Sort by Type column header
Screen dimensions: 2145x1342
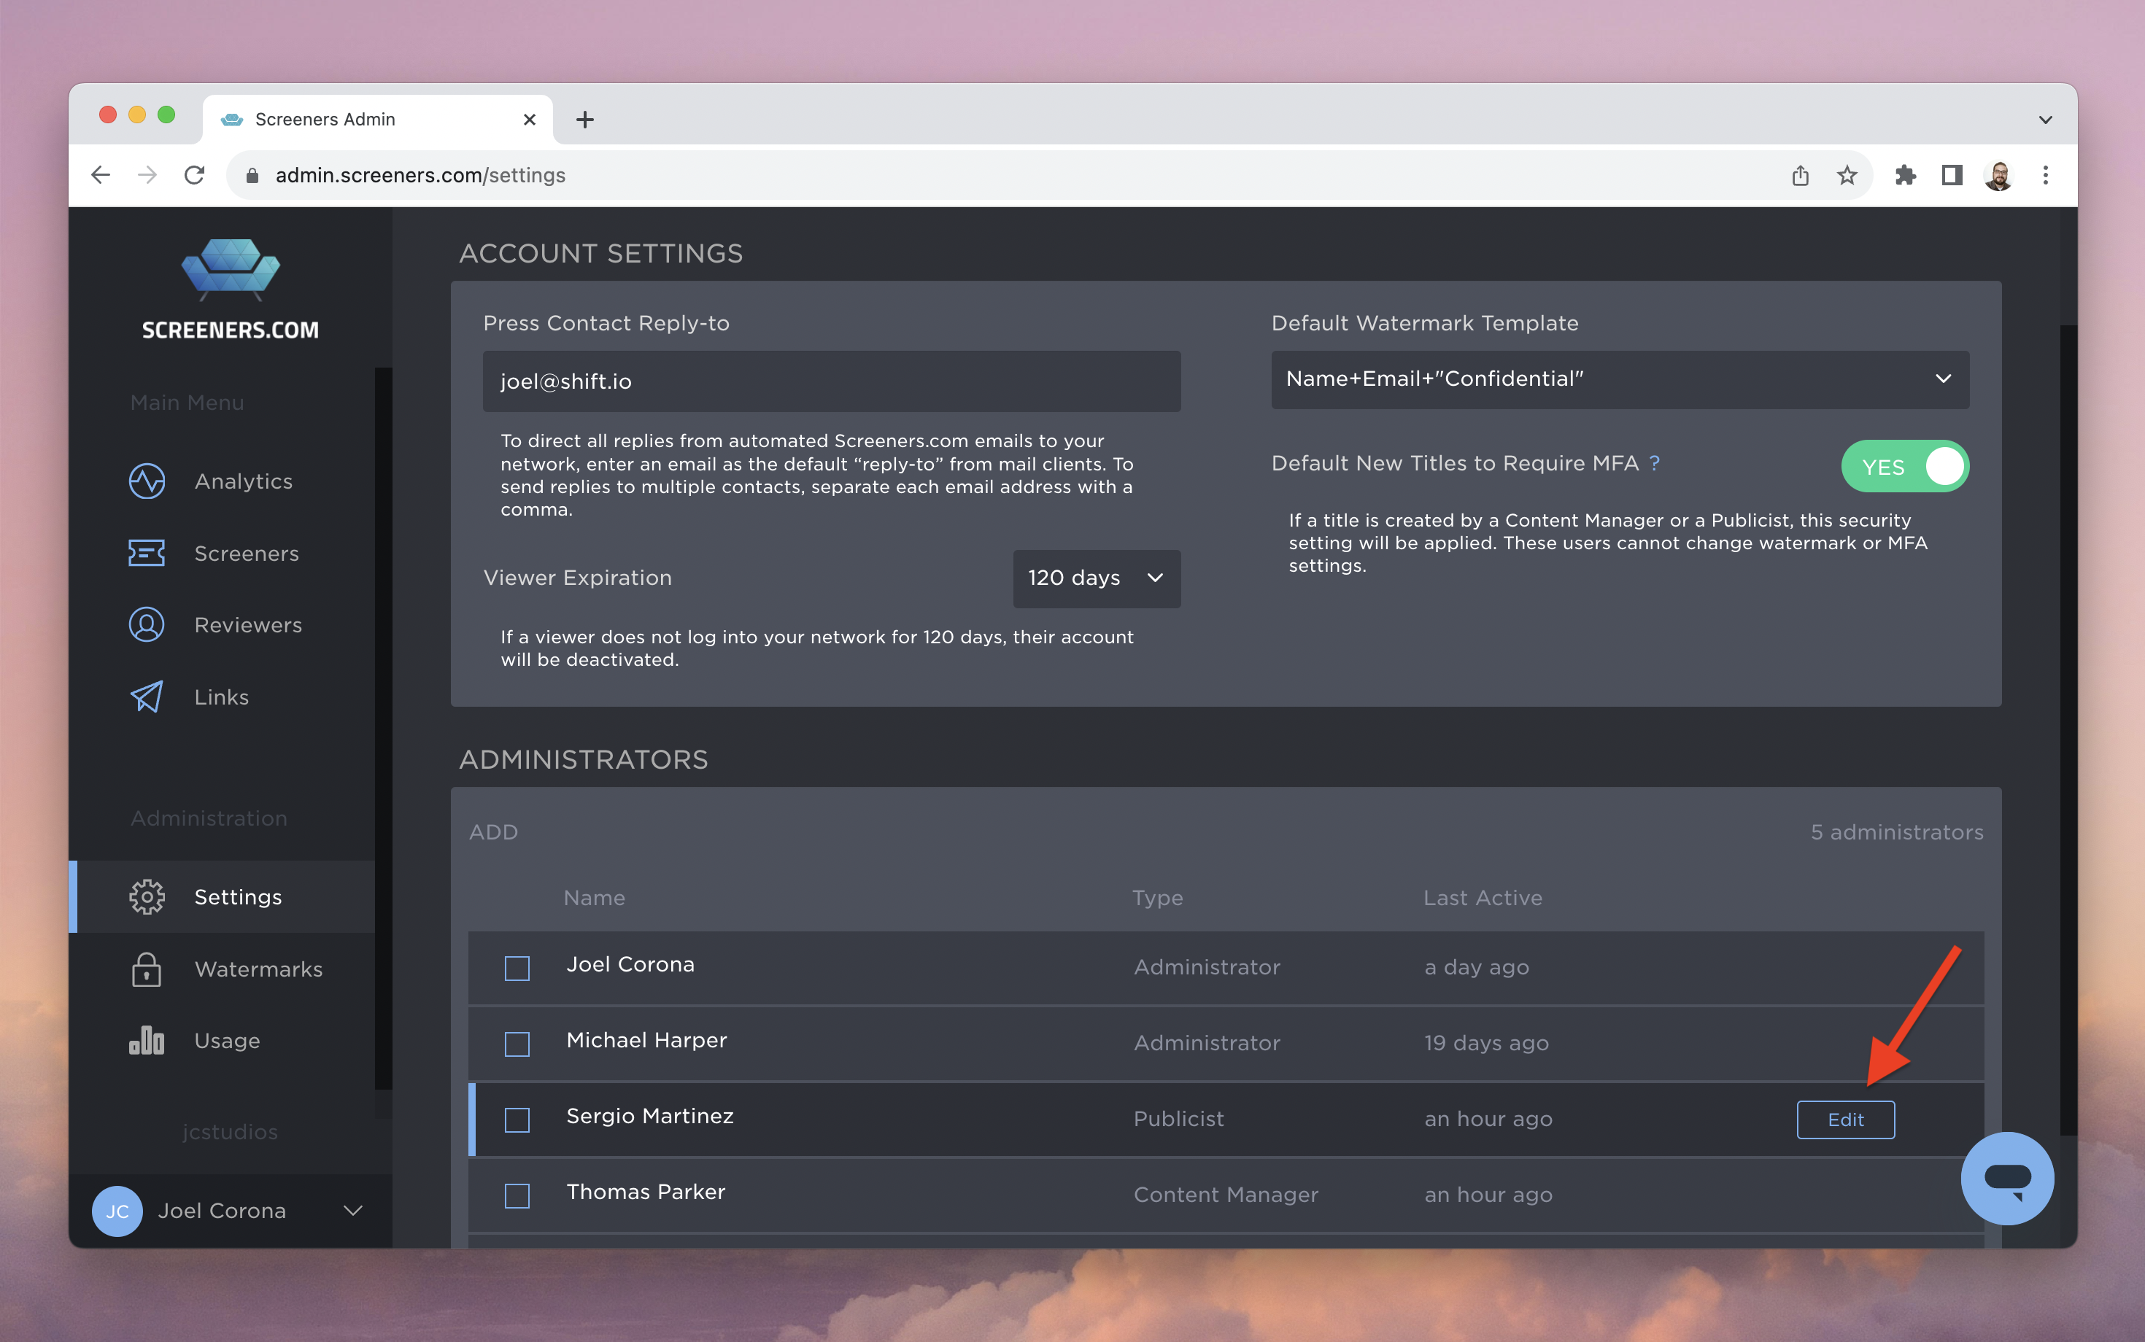tap(1158, 897)
